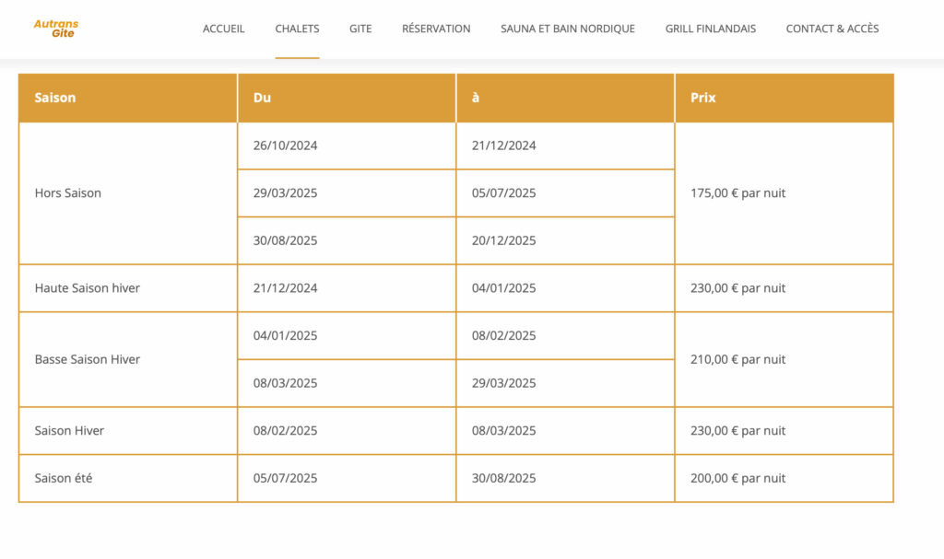The height and width of the screenshot is (559, 944).
Task: Click the 26/10/2024 start date cell
Action: [x=285, y=146]
